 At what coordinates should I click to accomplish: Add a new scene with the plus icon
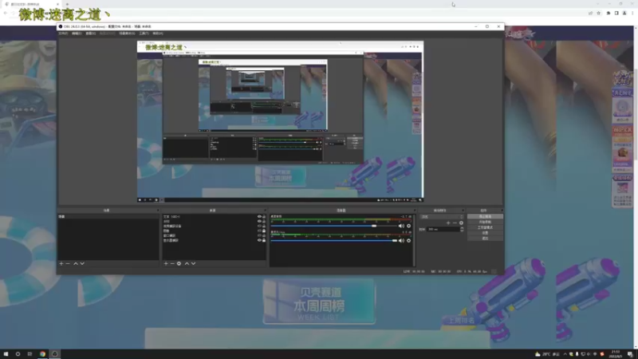click(x=61, y=264)
